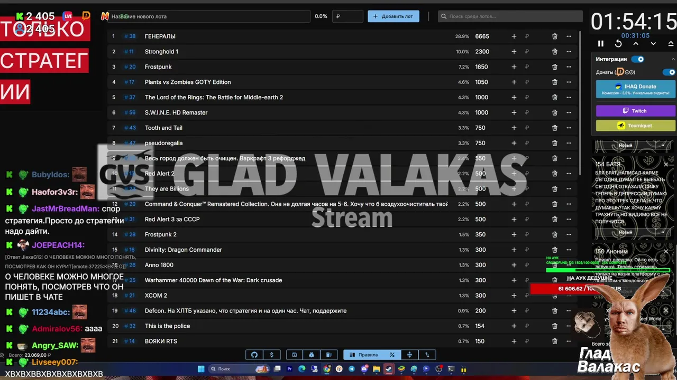Add amount to Divinity: Dragon Commander lot
The width and height of the screenshot is (677, 380).
[514, 250]
